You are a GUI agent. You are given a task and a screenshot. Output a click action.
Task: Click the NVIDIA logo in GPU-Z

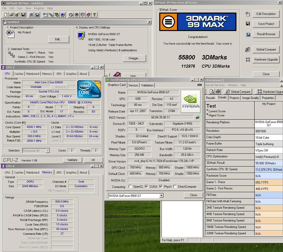[x=191, y=102]
